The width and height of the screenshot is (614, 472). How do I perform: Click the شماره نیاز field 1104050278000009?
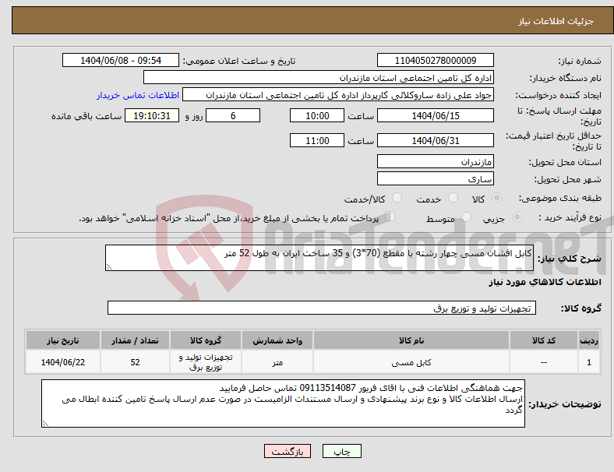pyautogui.click(x=435, y=60)
